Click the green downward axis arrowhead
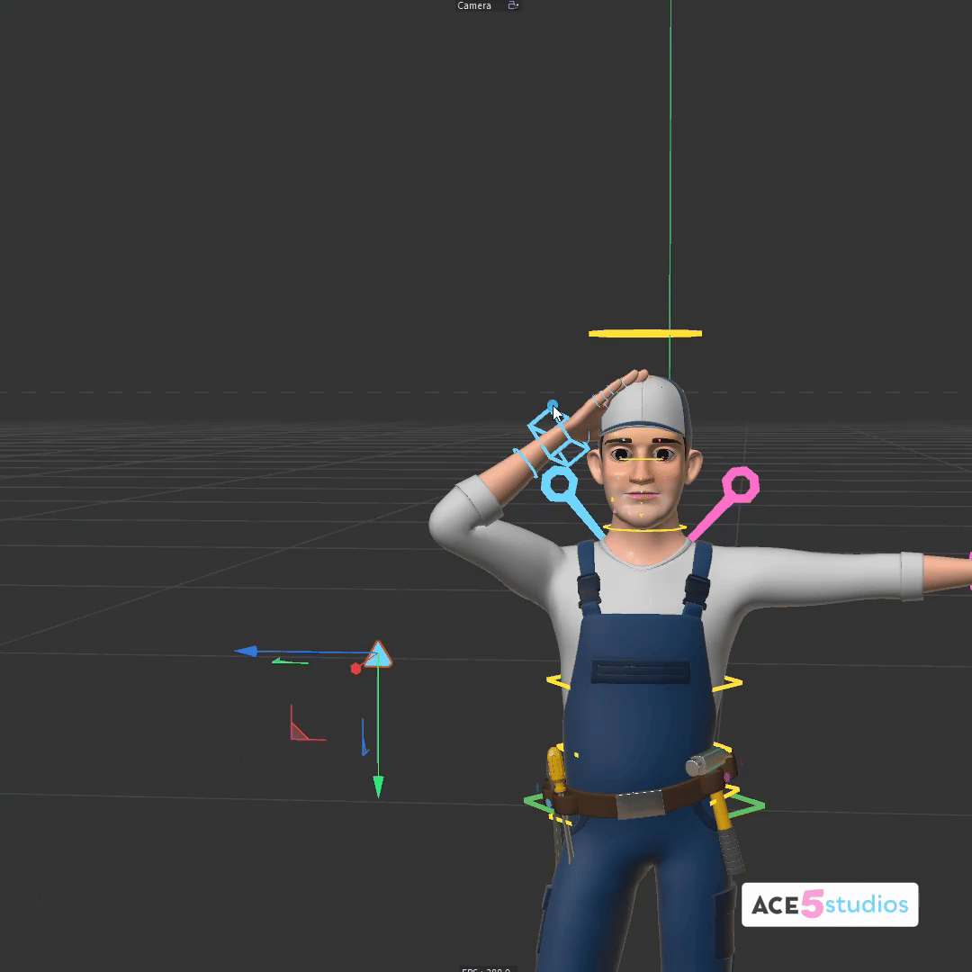This screenshot has width=972, height=972. point(378,787)
